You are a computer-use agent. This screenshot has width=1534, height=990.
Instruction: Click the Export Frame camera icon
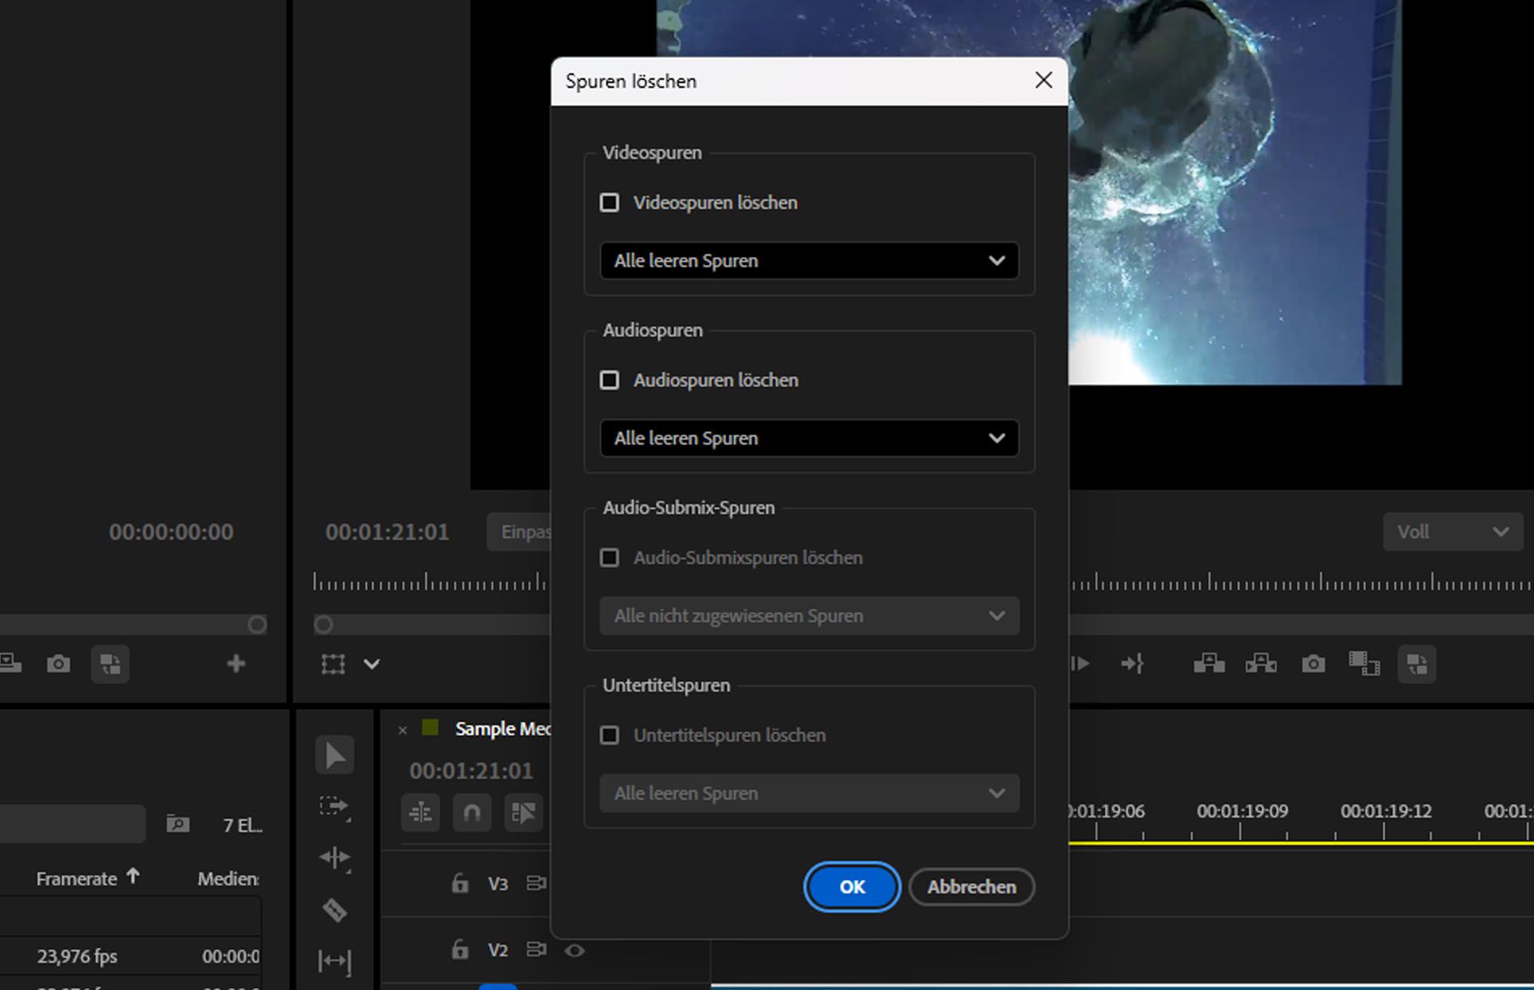1313,663
